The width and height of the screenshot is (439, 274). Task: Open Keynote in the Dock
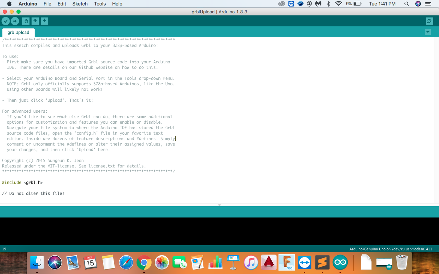(x=233, y=263)
